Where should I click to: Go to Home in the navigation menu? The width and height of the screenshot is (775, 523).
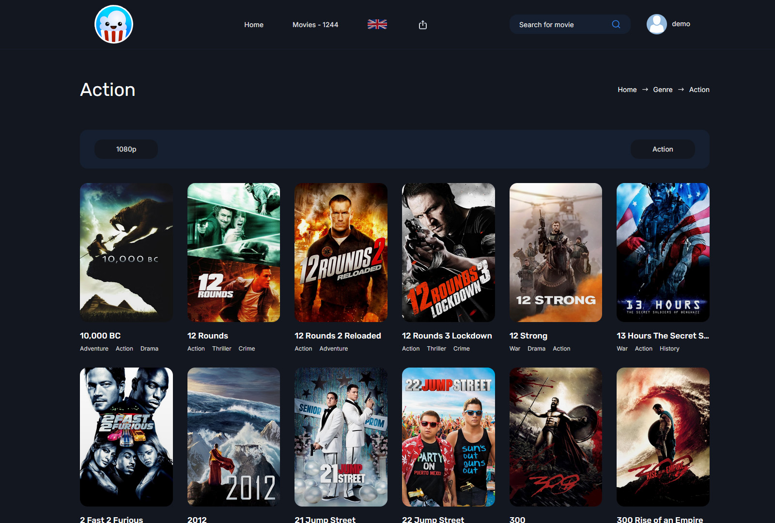point(254,25)
